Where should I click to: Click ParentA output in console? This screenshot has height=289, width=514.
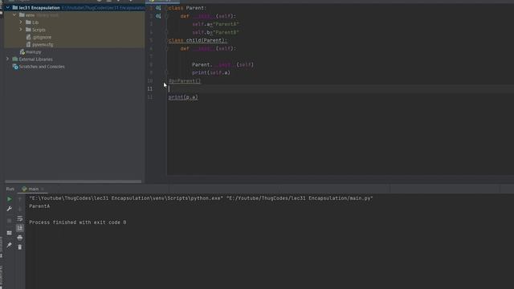(x=39, y=206)
